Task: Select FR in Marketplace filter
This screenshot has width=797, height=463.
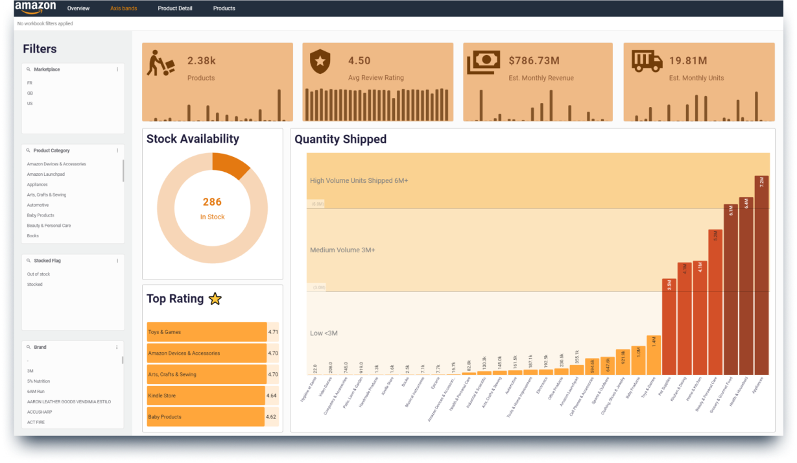Action: pos(29,83)
